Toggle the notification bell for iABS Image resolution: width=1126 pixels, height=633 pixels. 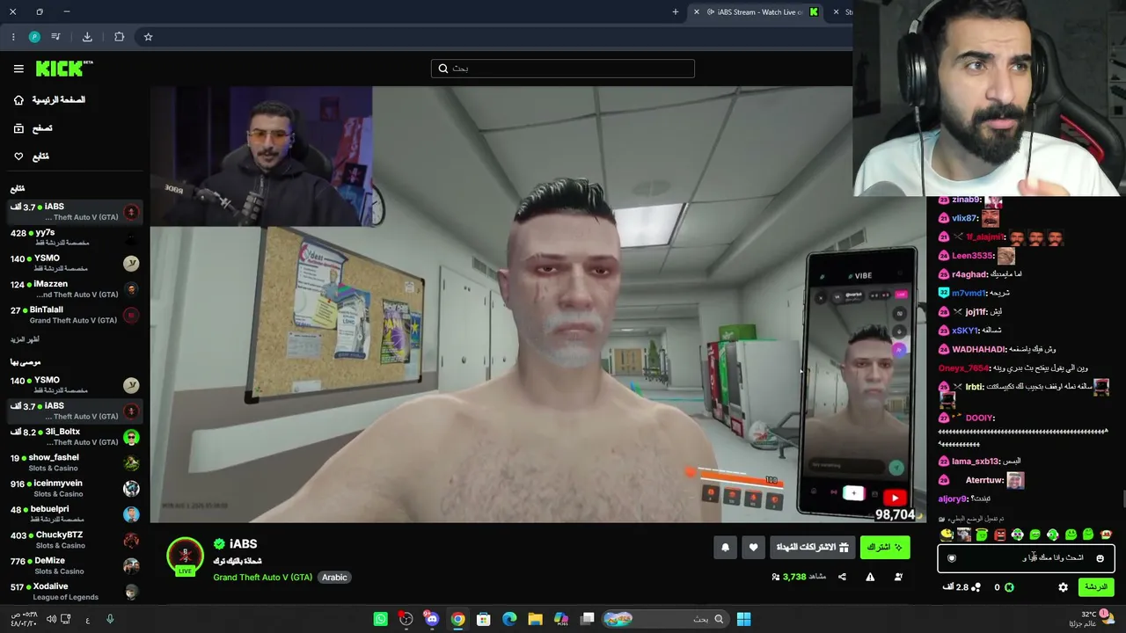point(725,548)
